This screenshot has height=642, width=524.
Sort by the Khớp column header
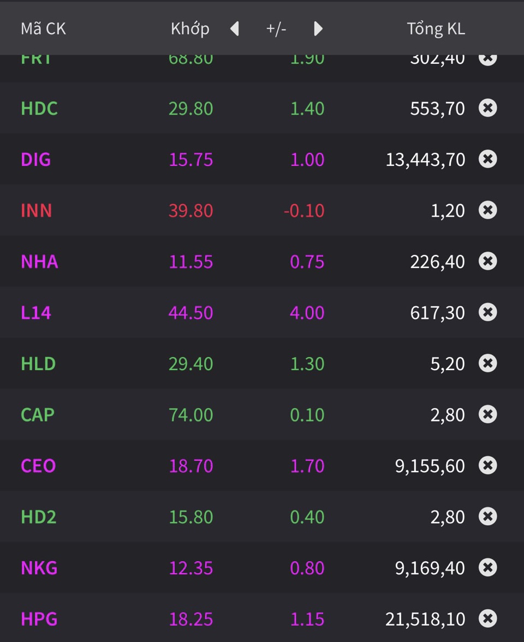190,29
